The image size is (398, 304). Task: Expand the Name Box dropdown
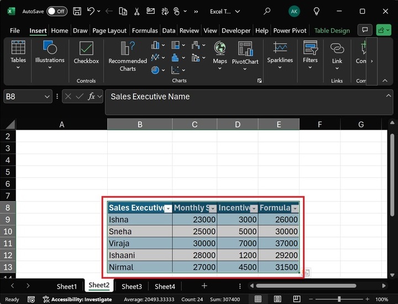tap(47, 97)
